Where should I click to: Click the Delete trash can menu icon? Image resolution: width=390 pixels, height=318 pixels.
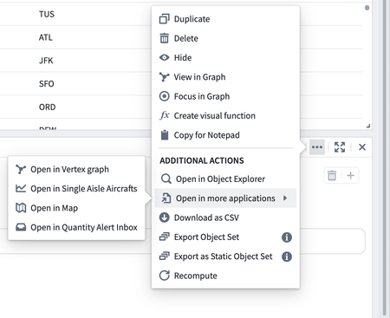coord(164,38)
